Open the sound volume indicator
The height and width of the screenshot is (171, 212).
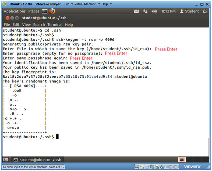[x=154, y=11]
